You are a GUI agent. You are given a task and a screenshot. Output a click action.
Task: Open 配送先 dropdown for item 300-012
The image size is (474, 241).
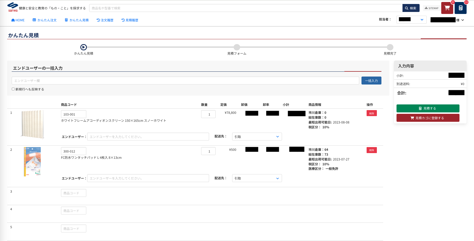pos(257,178)
